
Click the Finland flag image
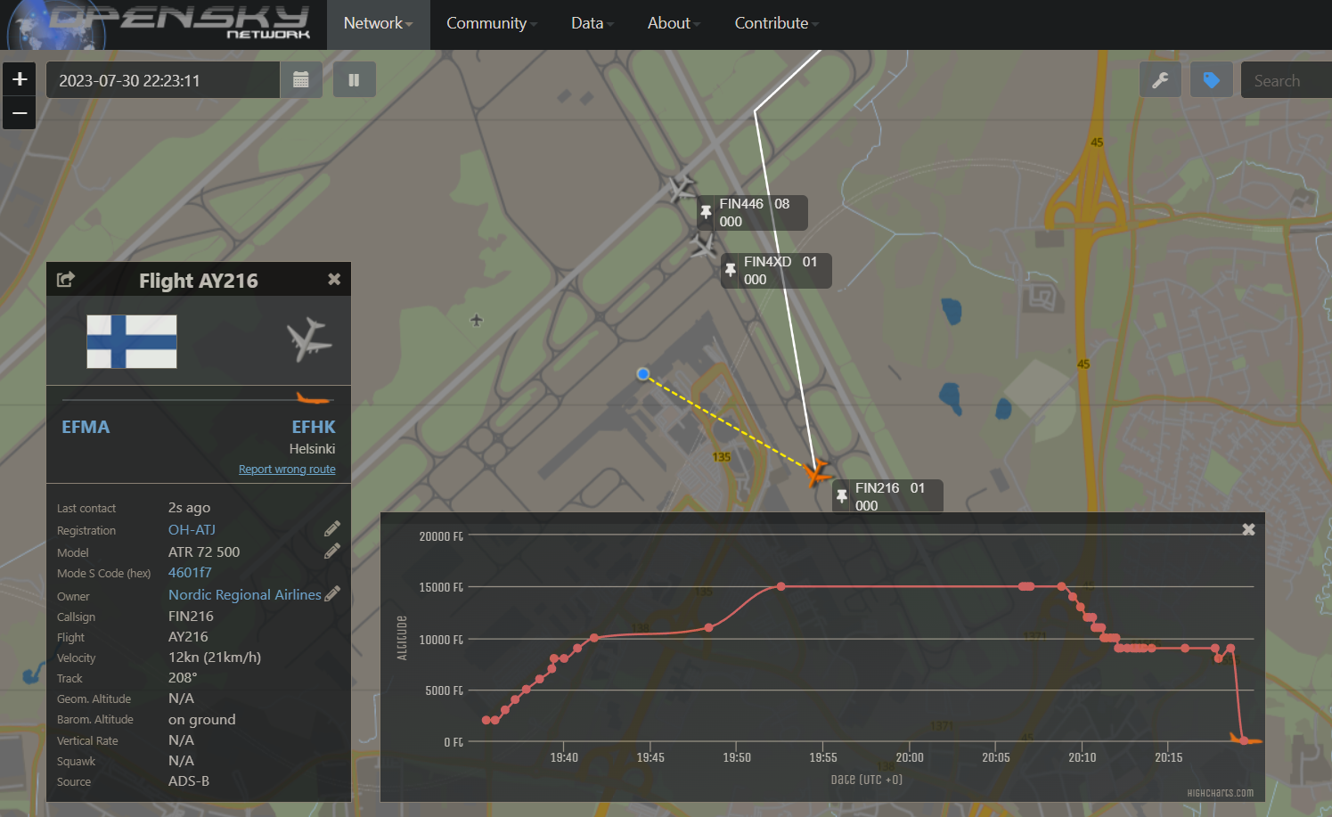point(132,341)
